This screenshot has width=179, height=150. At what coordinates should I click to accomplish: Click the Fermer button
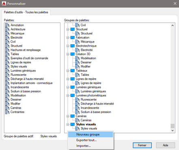click(x=142, y=145)
